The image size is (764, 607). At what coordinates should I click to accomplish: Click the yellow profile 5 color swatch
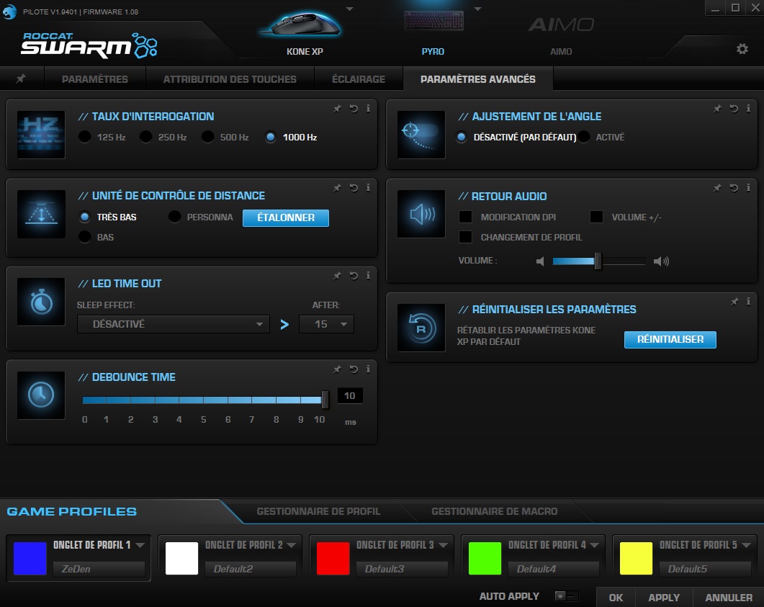637,557
